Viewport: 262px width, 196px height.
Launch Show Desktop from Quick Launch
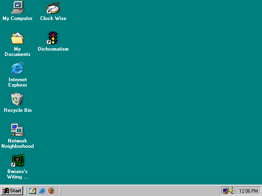[33, 191]
